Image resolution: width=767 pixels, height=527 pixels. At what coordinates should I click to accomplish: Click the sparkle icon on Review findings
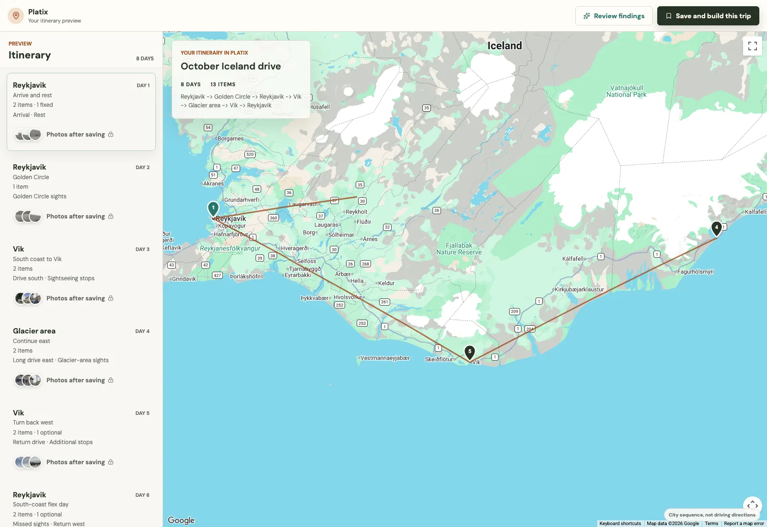click(x=586, y=16)
